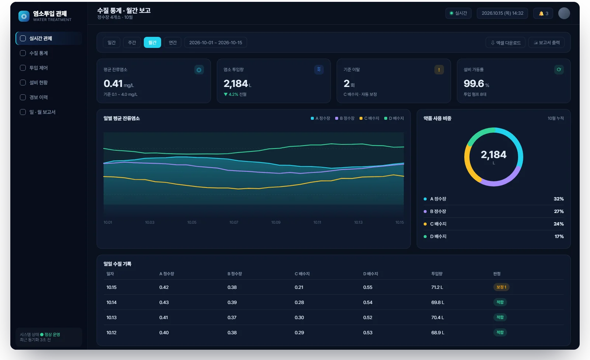Screen dimensions: 590x360
Task: Click the 엑셀 다운로드 button
Action: tap(506, 43)
